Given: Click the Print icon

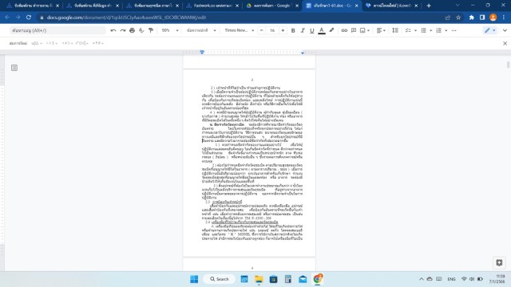Looking at the screenshot, I should [132, 30].
